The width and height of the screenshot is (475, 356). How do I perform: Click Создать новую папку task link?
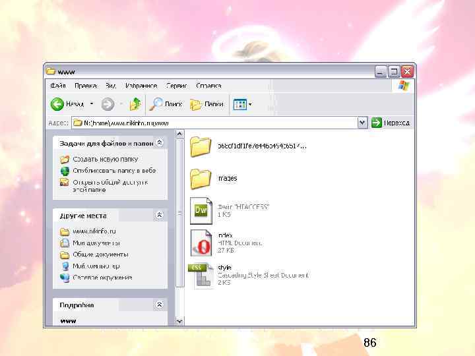pos(106,160)
